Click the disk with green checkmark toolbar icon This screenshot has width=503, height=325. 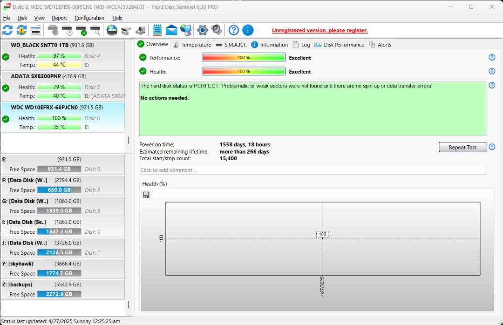point(81,30)
